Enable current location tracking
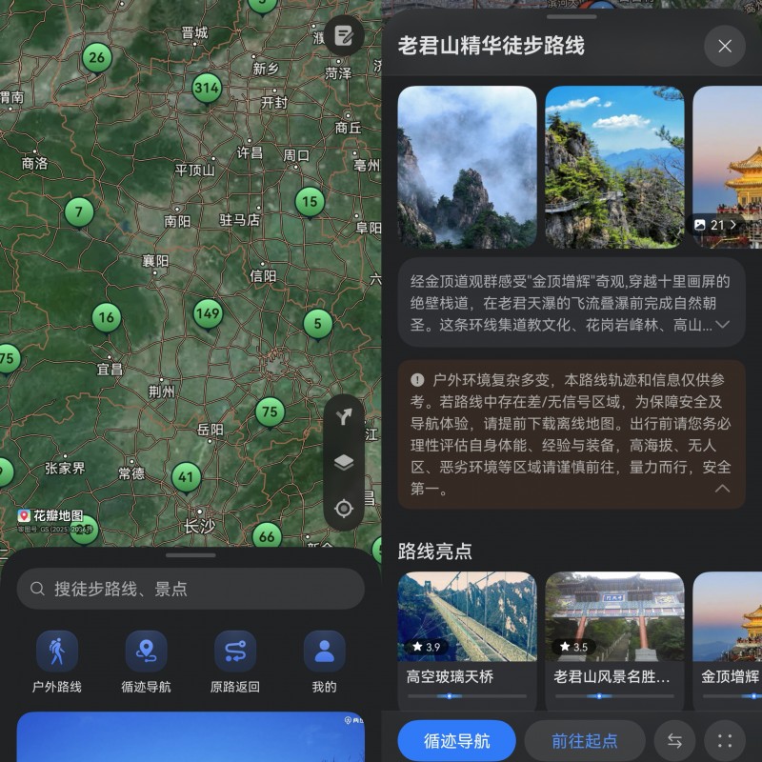 coord(345,509)
